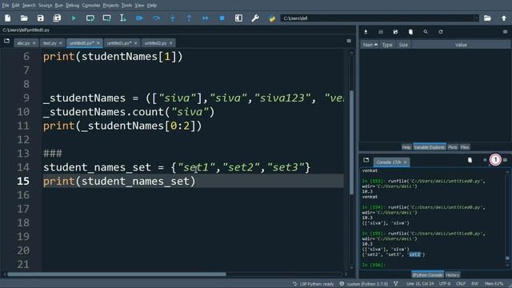Open the Help menu
Viewport: 512px width, 288px height.
(x=151, y=6)
